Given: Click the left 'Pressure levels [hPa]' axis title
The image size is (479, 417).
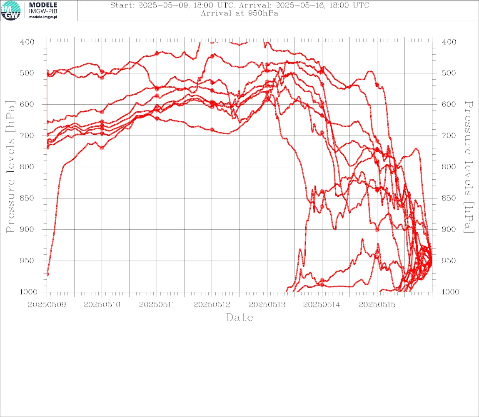Looking at the screenshot, I should tap(10, 167).
